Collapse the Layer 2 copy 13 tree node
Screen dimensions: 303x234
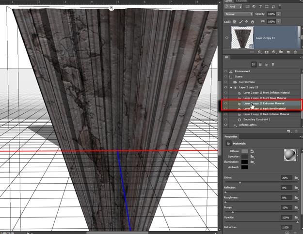(x=231, y=88)
